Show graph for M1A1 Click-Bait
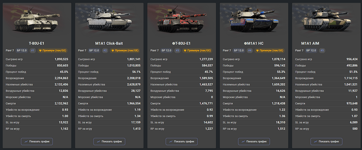This screenshot has height=150, width=362. 109,141
